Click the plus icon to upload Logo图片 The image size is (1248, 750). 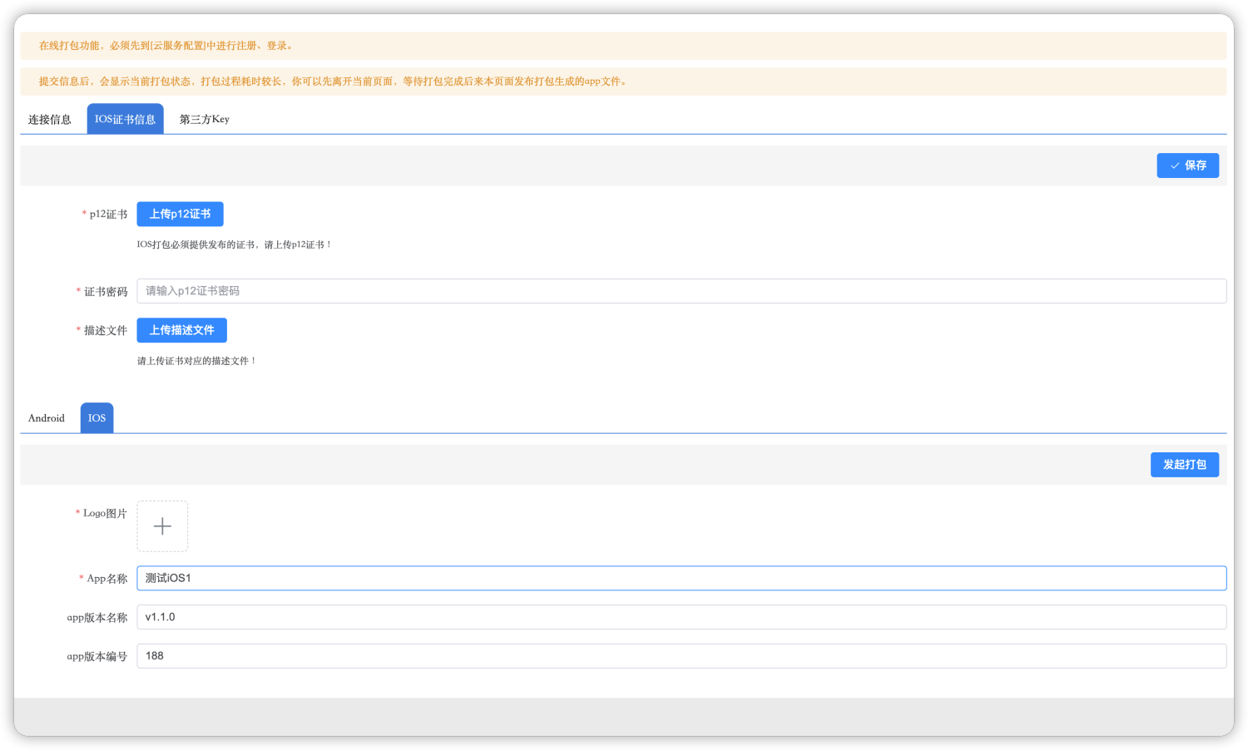pyautogui.click(x=162, y=526)
